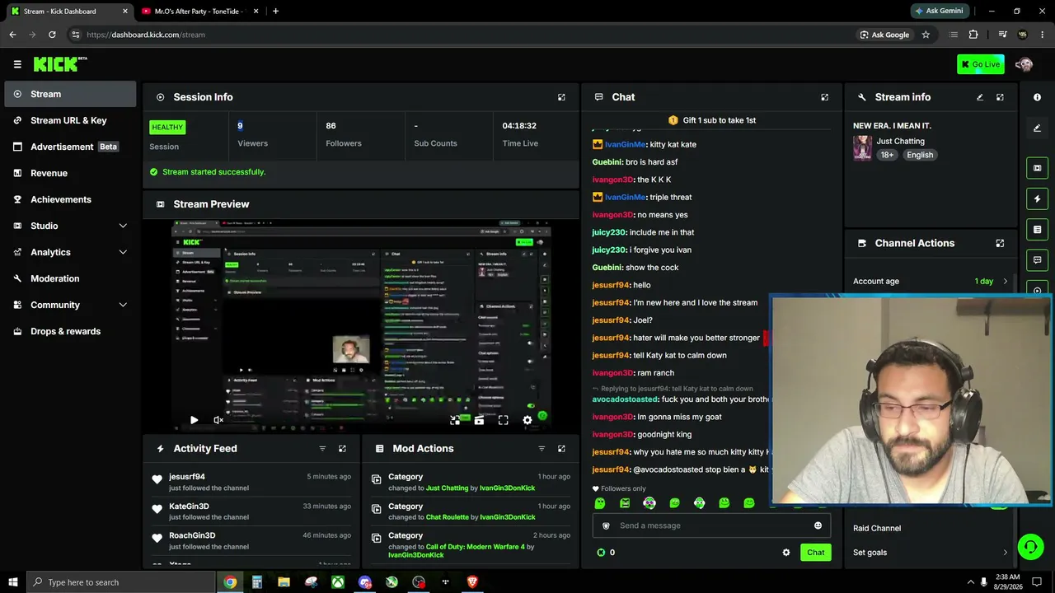Click the Ask Gemini button

pyautogui.click(x=938, y=11)
